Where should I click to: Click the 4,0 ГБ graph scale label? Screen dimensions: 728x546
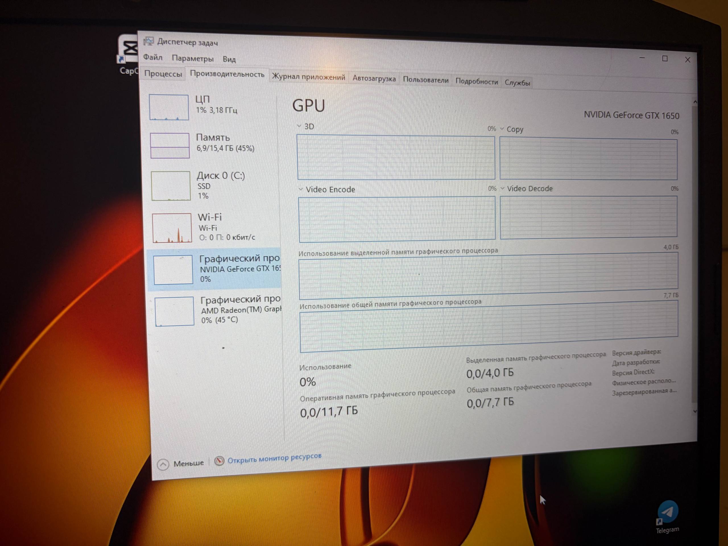(x=671, y=247)
